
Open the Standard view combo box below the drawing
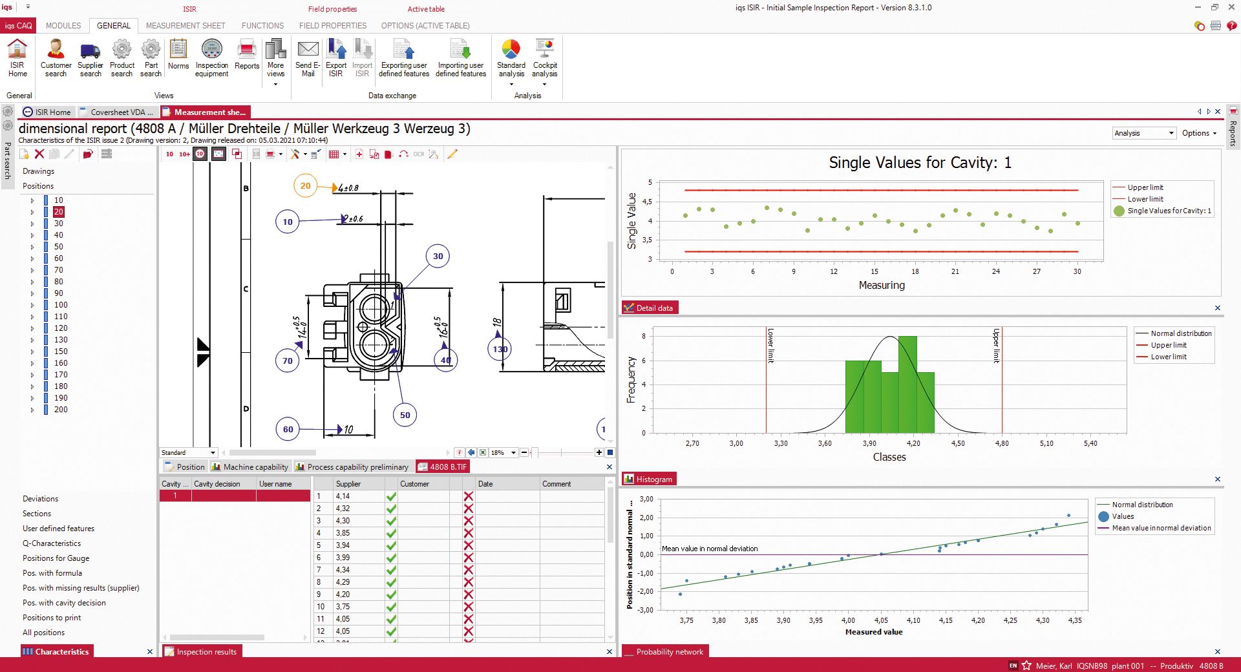click(188, 452)
